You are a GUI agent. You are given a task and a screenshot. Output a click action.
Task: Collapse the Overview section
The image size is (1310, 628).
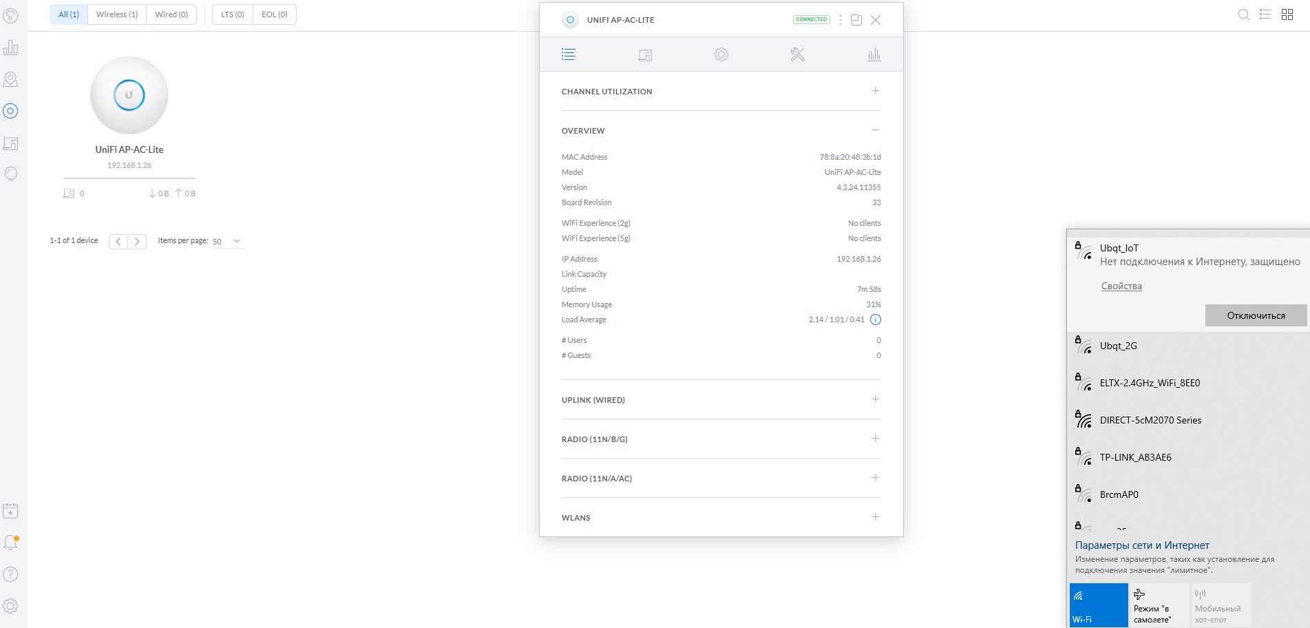tap(876, 130)
